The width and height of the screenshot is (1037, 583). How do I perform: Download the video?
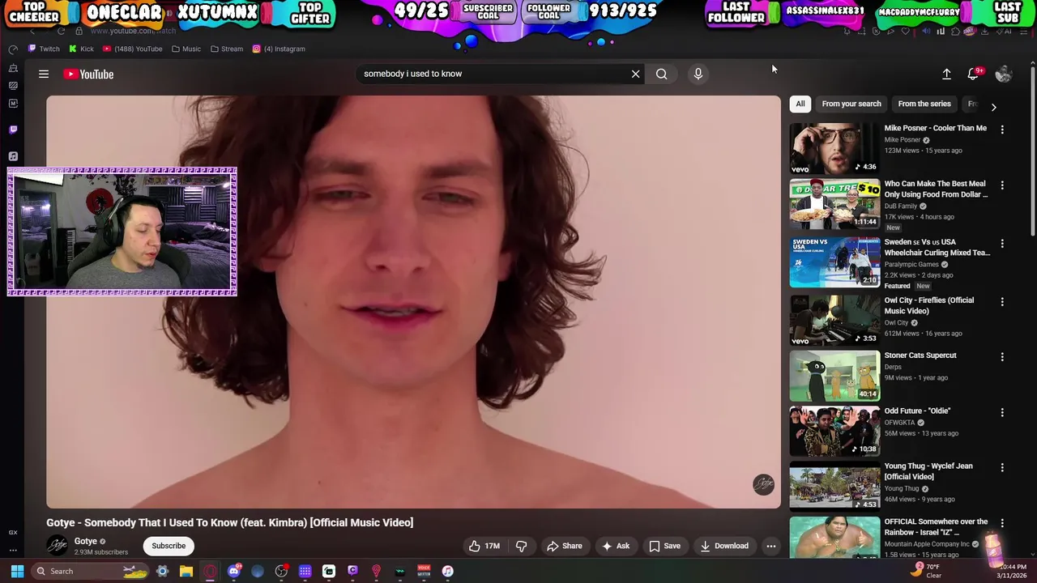tap(724, 546)
